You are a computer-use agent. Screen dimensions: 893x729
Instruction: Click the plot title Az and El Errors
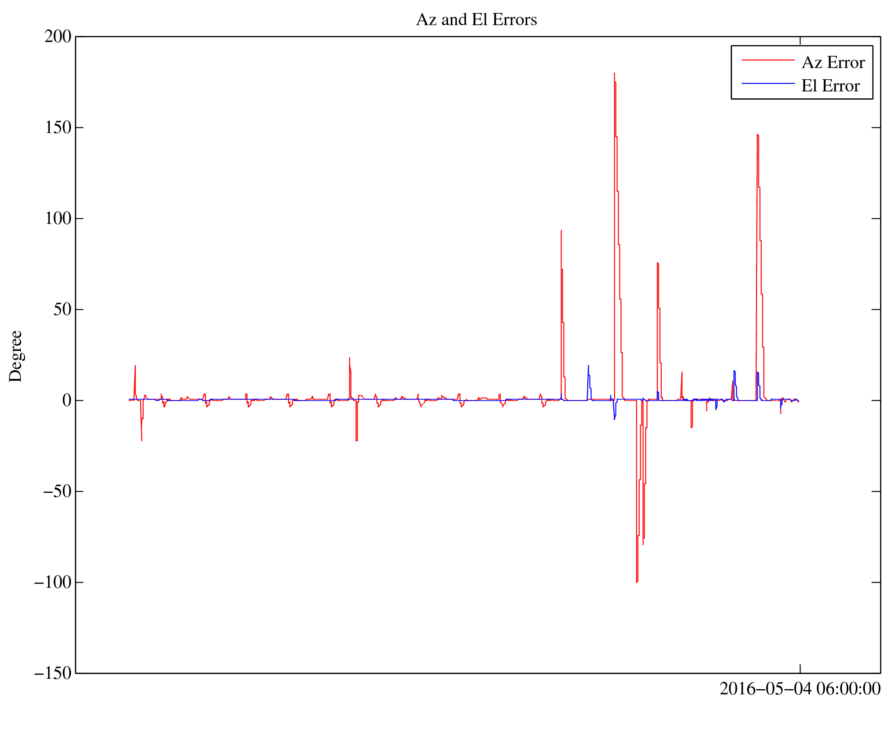476,20
